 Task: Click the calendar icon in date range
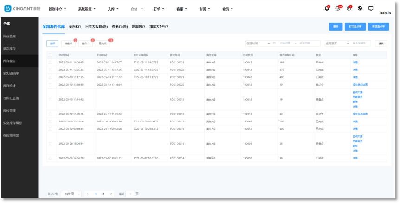[x=274, y=44]
